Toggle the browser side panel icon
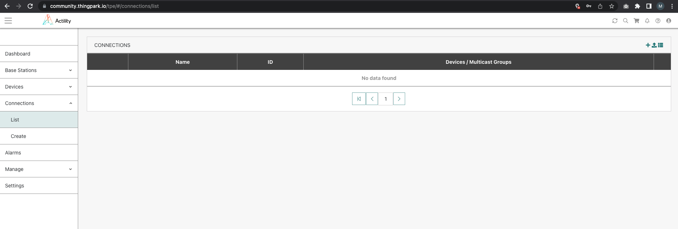 (x=649, y=6)
